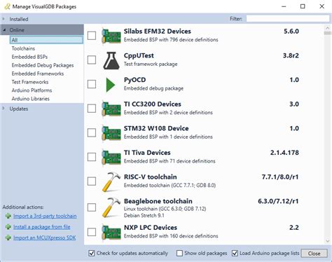Click the STM32 W108 Device board icon
The height and width of the screenshot is (262, 332).
[111, 133]
